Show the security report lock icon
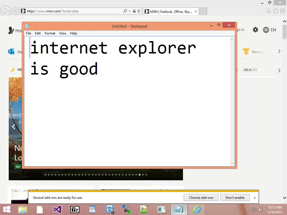 [x=134, y=11]
